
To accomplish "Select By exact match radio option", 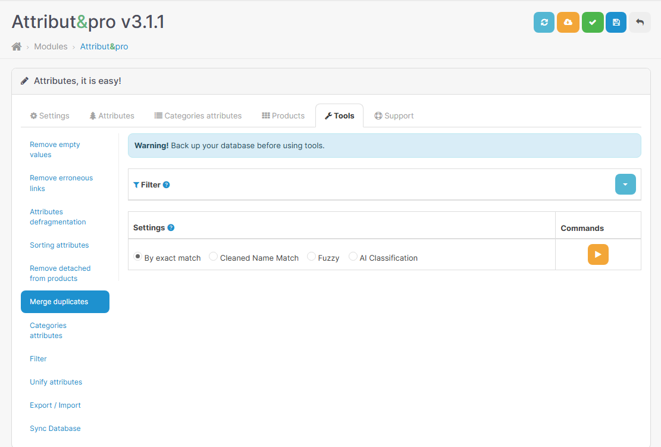I will click(137, 257).
